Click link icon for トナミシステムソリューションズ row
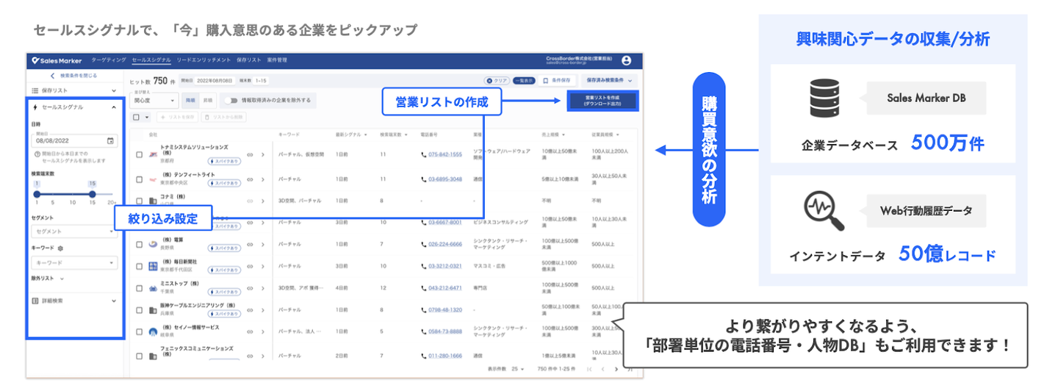Viewport: 1058px width, 388px height. pyautogui.click(x=250, y=154)
